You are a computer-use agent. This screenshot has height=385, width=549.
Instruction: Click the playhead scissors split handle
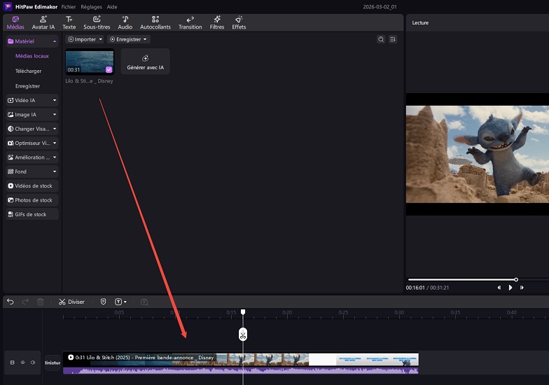point(243,335)
